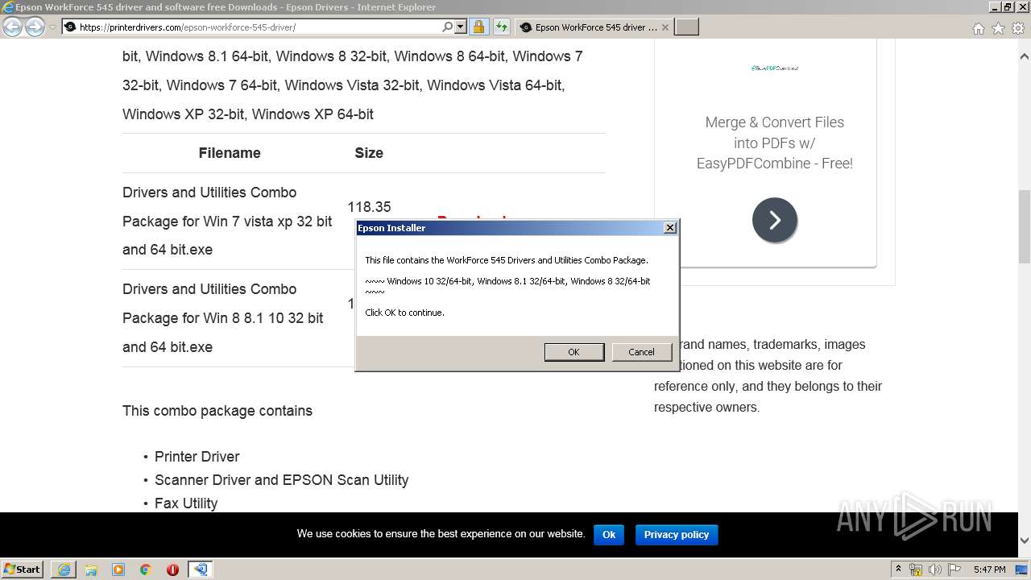Click the Internet Explorer title bar icon
The width and height of the screenshot is (1031, 580).
coord(8,7)
